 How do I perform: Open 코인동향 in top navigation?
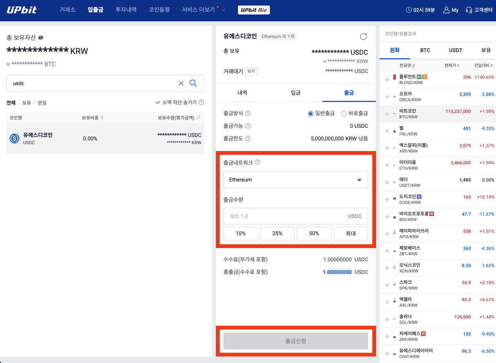(x=159, y=10)
